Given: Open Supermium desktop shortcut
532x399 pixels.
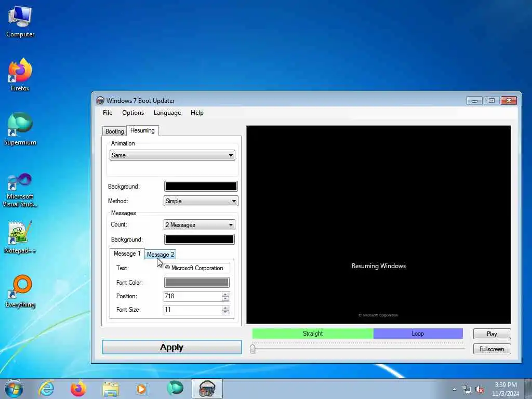Looking at the screenshot, I should pos(20,129).
